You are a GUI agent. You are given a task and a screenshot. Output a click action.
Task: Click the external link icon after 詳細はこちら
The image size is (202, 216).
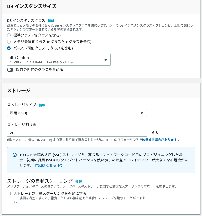click(x=60, y=165)
